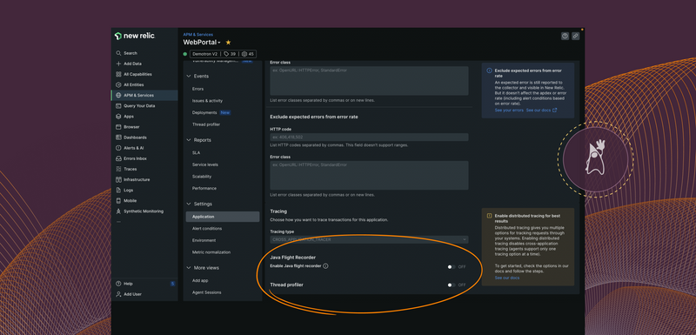Click Add User icon in sidebar
Screen dimensions: 696x335
pos(118,294)
